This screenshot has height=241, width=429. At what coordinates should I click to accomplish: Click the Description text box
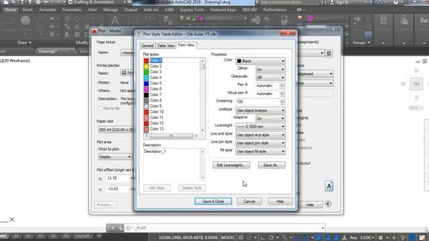point(172,165)
